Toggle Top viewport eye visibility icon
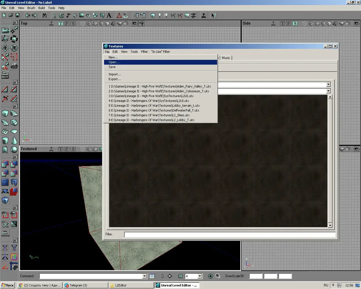Screen dimensions: 361x289 click(135, 23)
